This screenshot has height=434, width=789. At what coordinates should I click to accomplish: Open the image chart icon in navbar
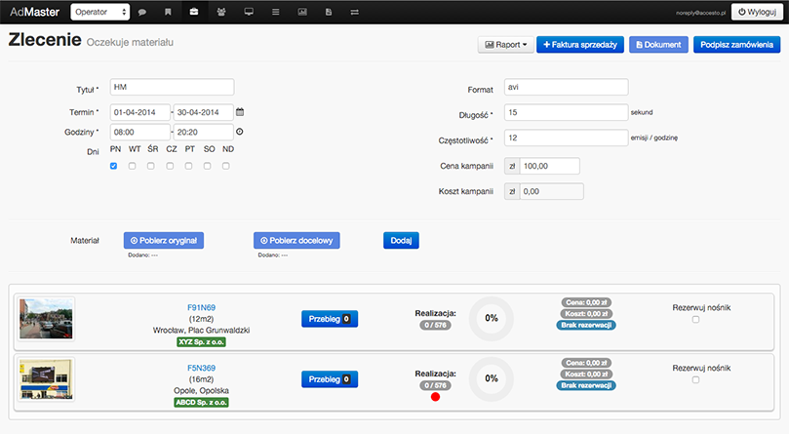point(302,12)
